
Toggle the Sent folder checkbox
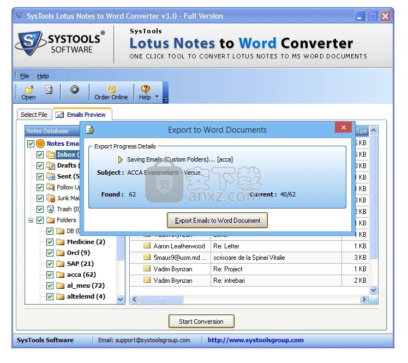coord(40,176)
